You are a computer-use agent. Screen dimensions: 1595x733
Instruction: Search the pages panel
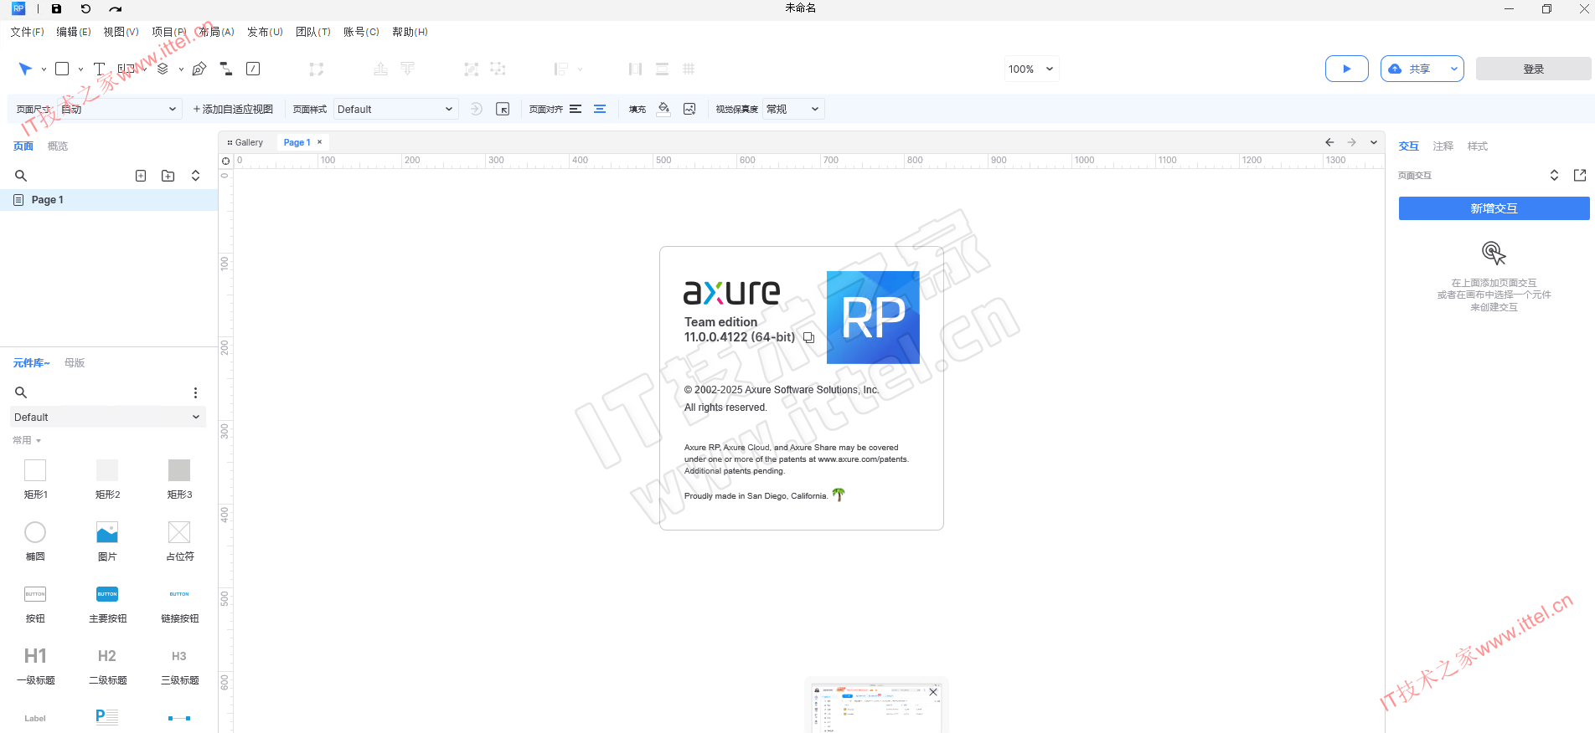[21, 176]
